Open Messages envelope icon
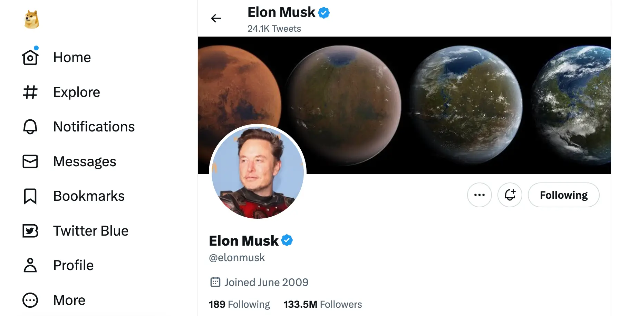 click(30, 161)
